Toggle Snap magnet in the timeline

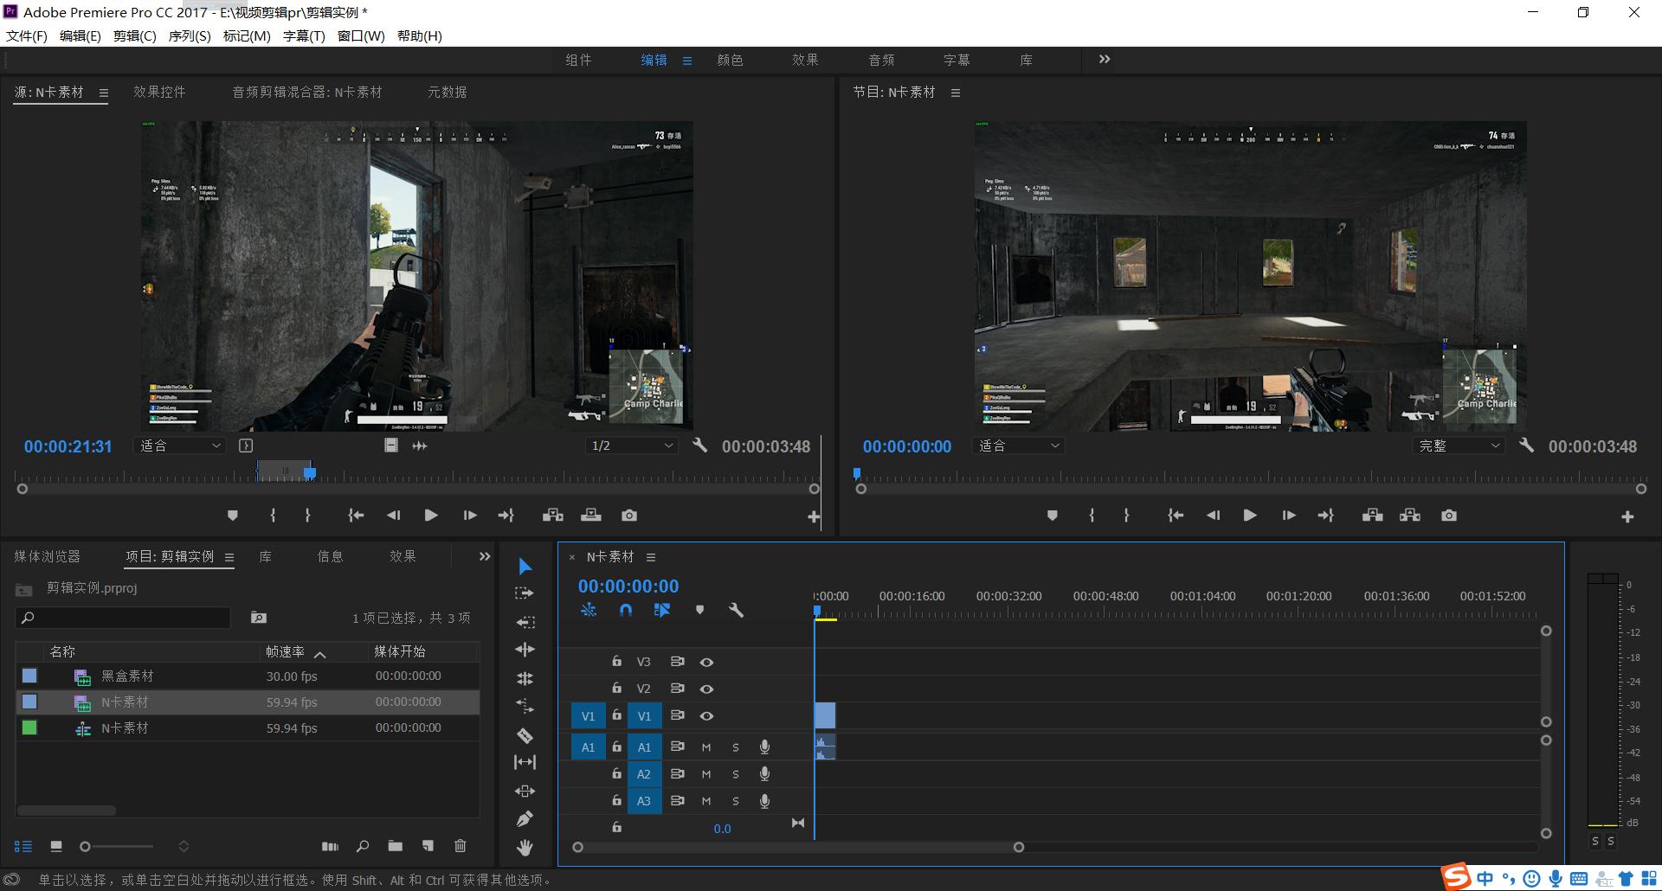pos(626,610)
